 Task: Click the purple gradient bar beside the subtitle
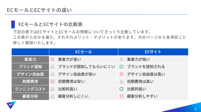[x=13, y=24]
